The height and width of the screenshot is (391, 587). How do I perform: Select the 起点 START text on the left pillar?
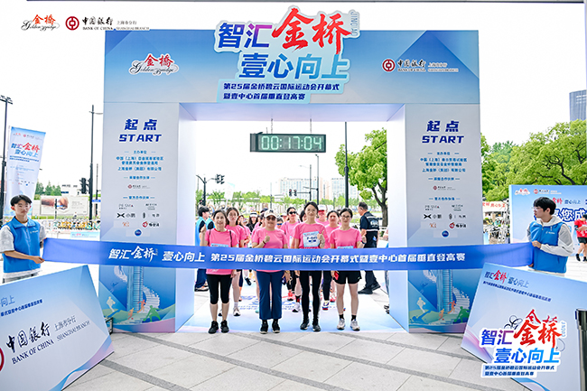140,131
